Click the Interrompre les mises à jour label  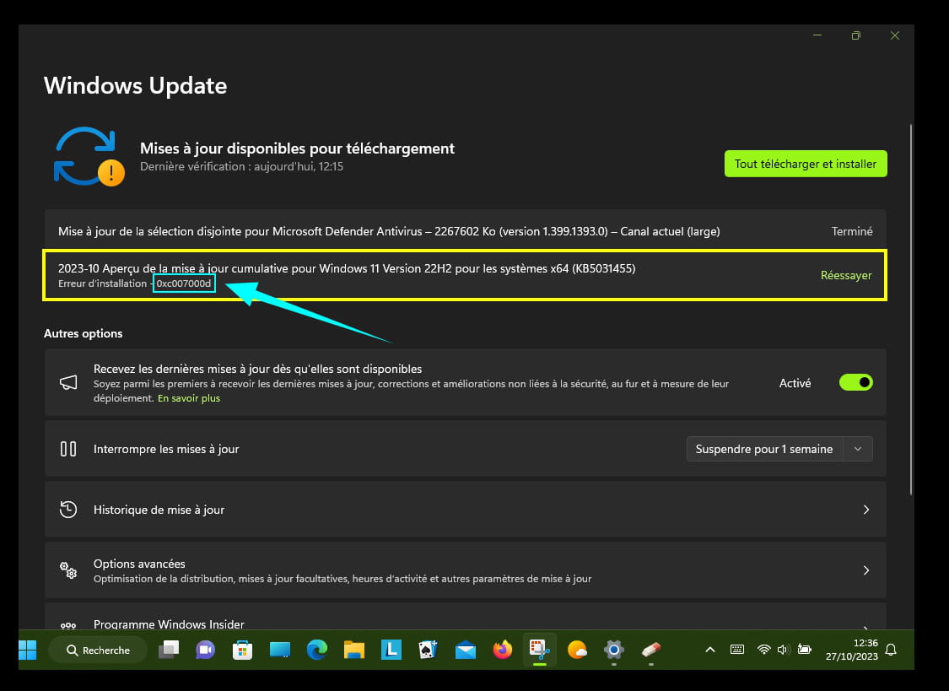[x=166, y=449]
